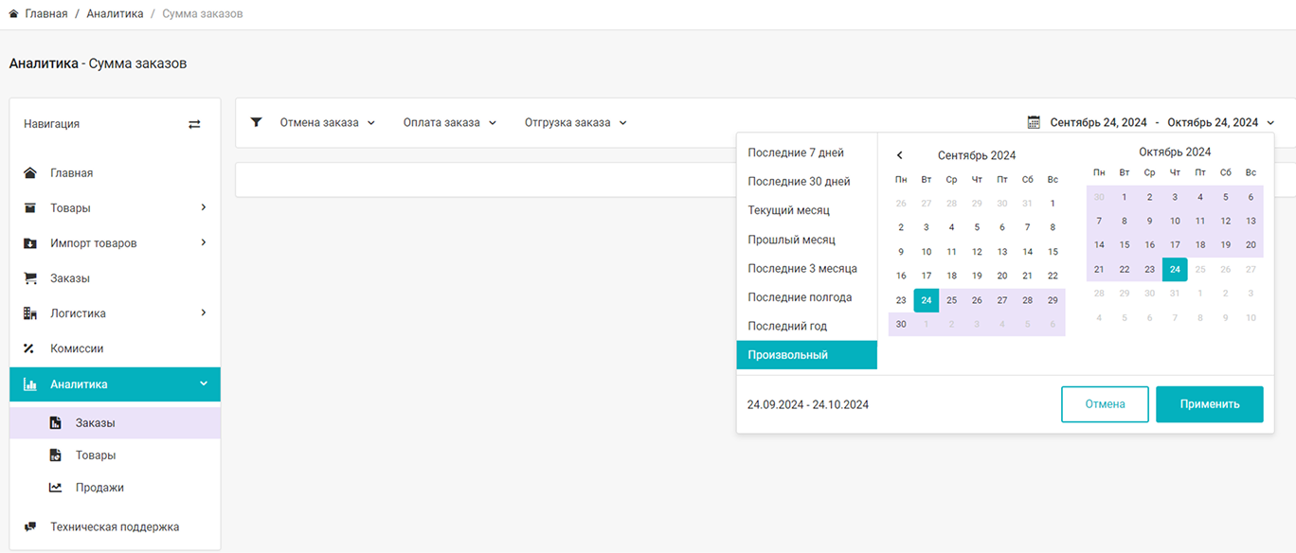
Task: Click the Продажи line chart icon
Action: 56,488
